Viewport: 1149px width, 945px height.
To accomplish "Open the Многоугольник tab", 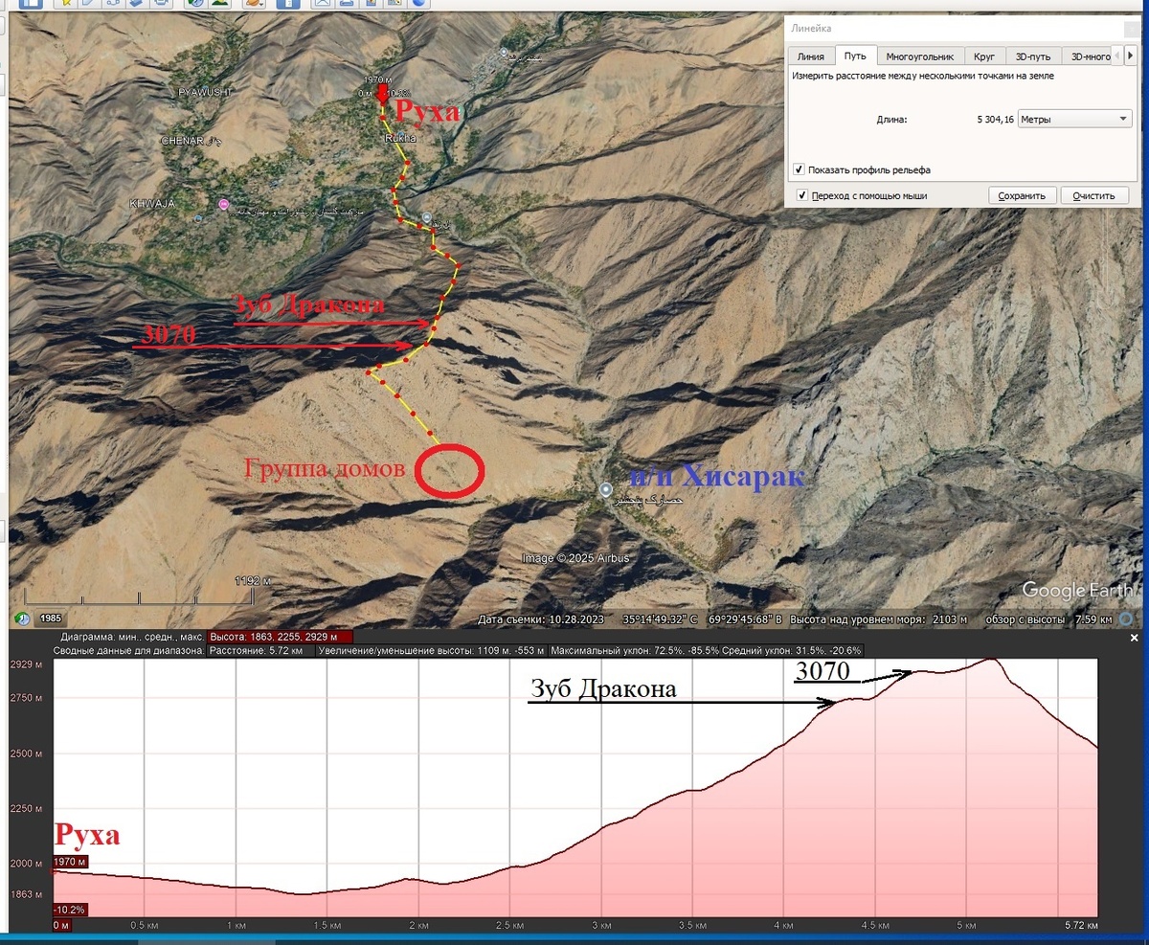I will (x=919, y=56).
